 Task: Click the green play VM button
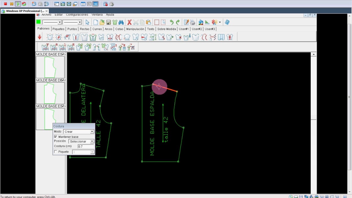[x=18, y=4]
